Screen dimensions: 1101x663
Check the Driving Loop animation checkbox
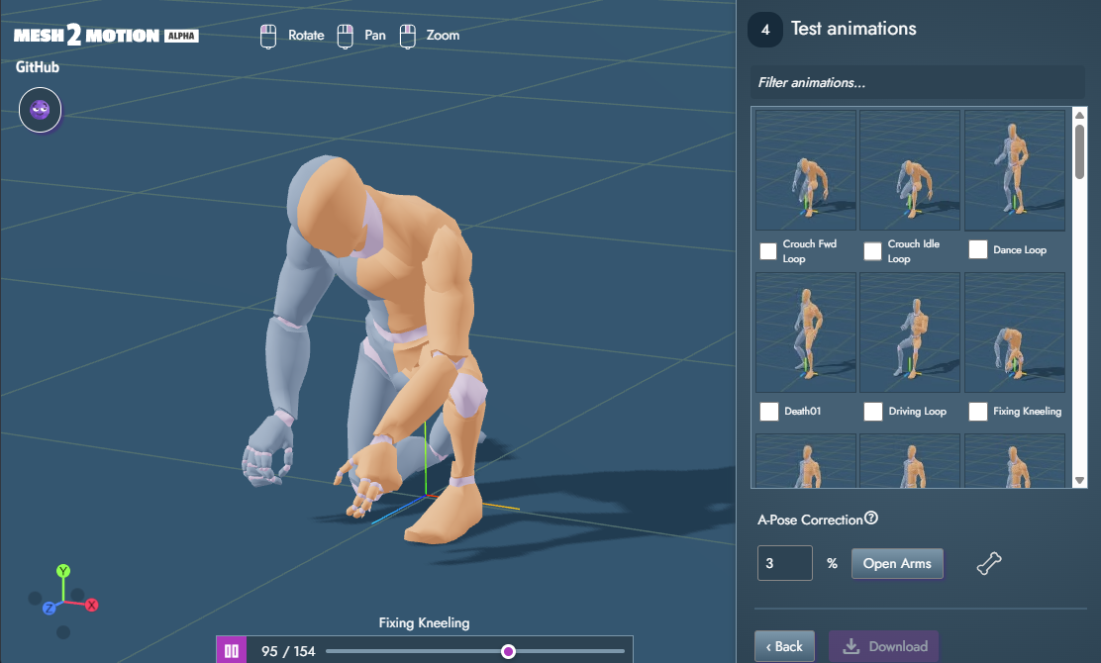(x=872, y=411)
